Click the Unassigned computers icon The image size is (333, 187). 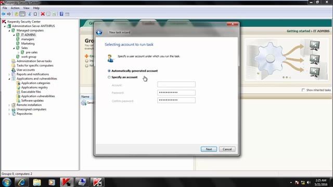tap(14, 110)
